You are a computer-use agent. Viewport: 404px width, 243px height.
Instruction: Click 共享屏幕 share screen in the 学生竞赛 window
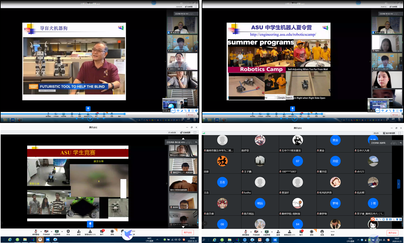click(57, 232)
